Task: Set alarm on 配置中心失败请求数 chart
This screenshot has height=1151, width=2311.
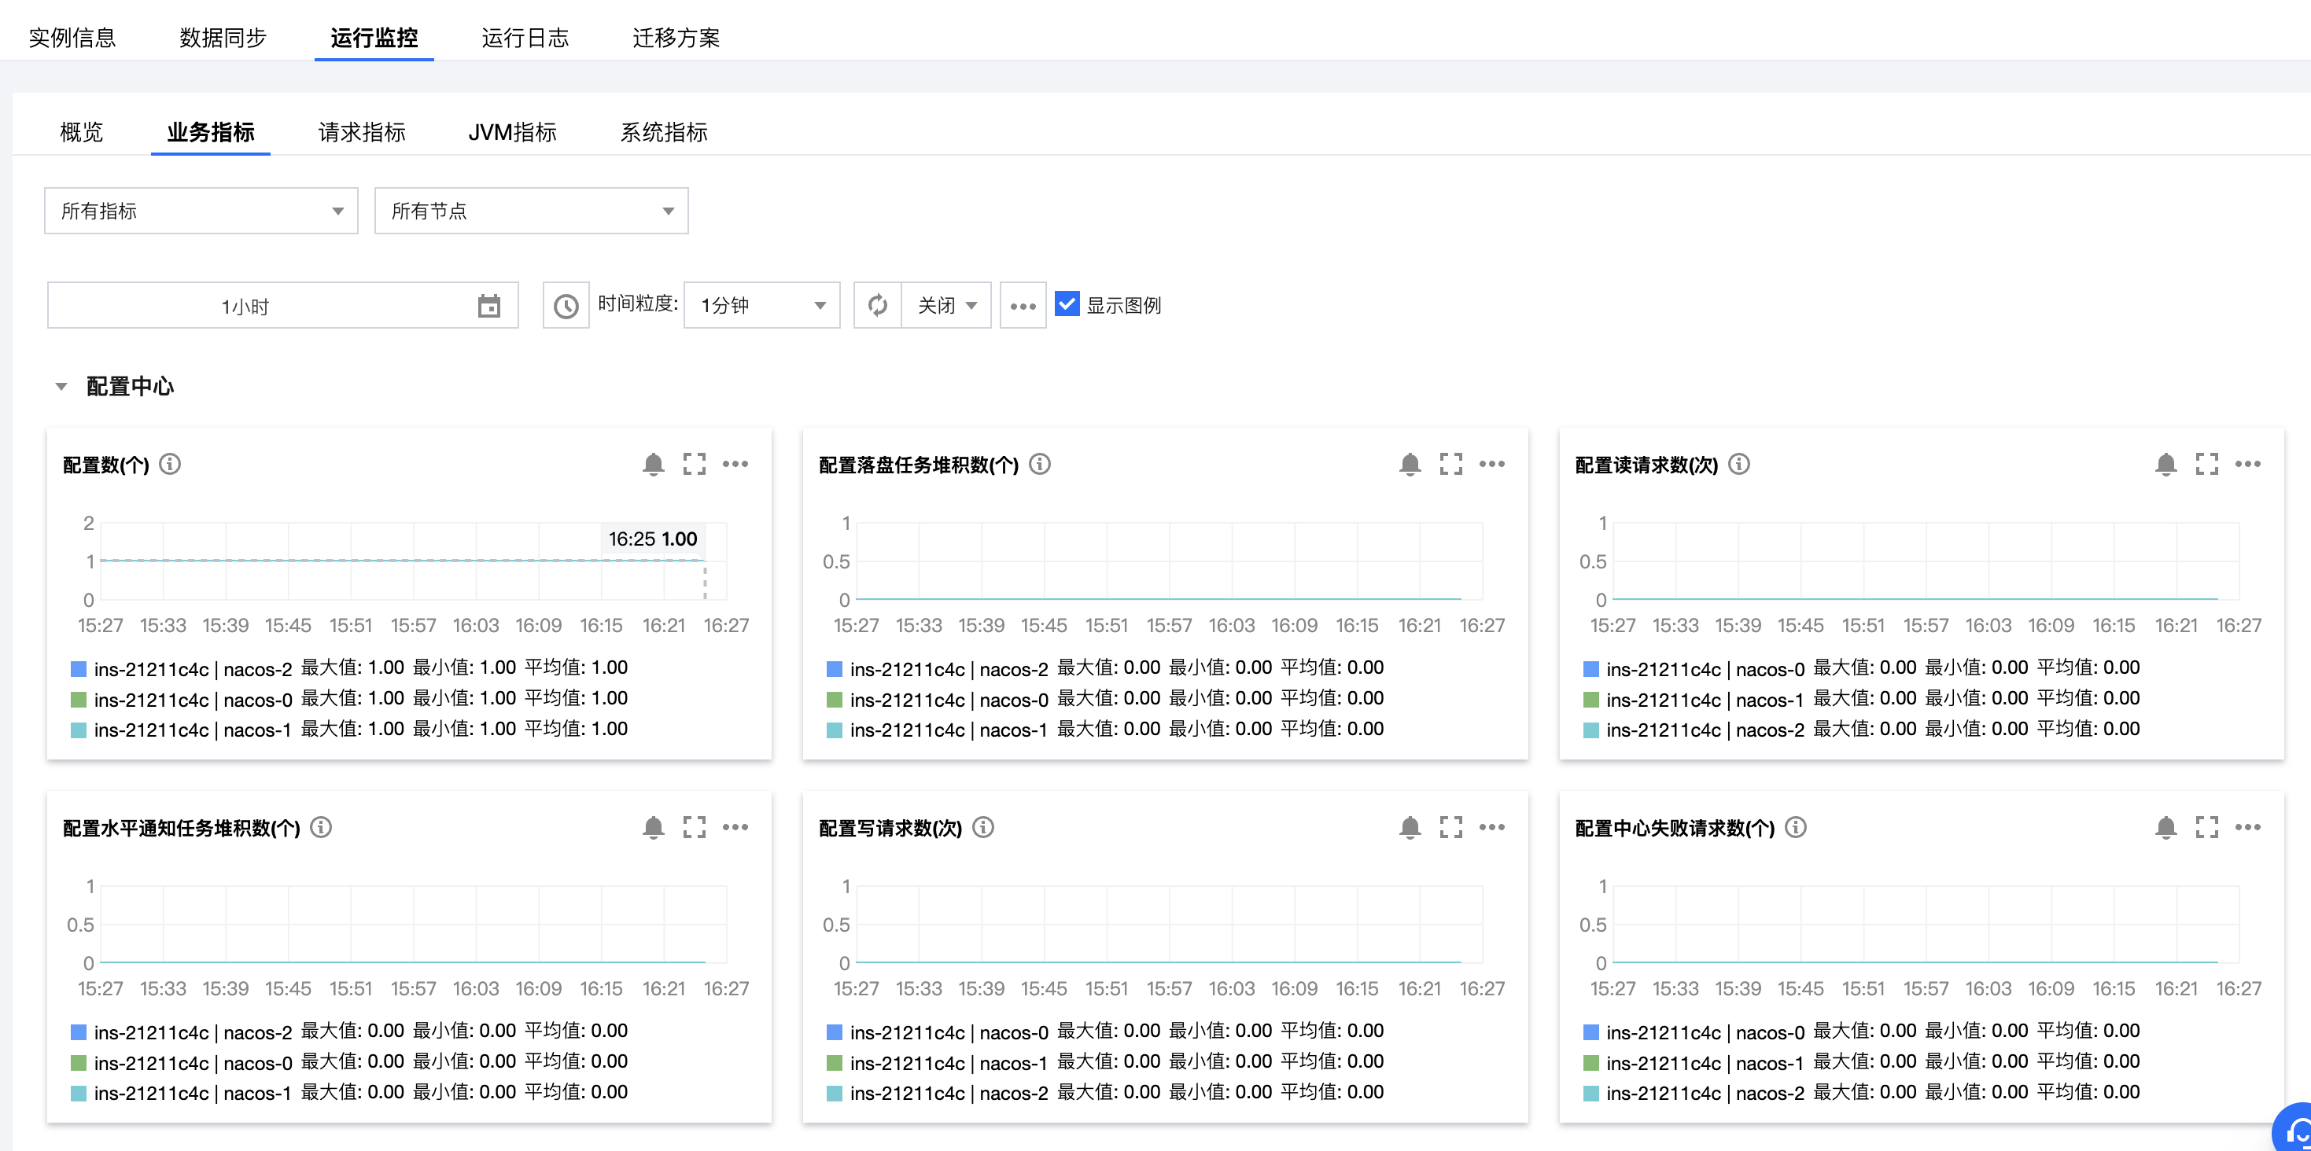Action: [2165, 827]
